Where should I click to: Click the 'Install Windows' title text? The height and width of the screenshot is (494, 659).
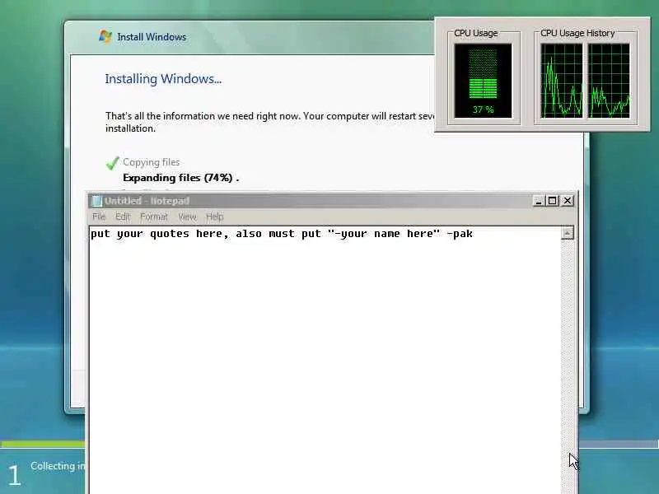click(152, 37)
